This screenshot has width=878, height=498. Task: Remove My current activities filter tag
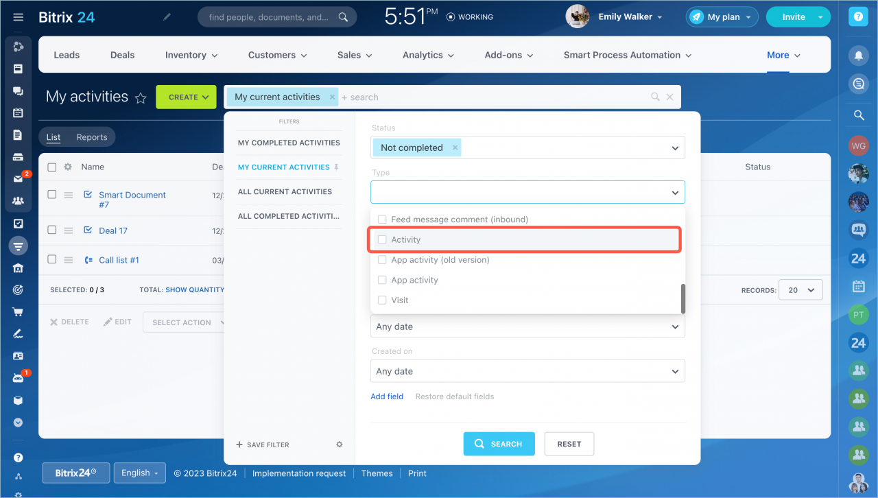[332, 97]
